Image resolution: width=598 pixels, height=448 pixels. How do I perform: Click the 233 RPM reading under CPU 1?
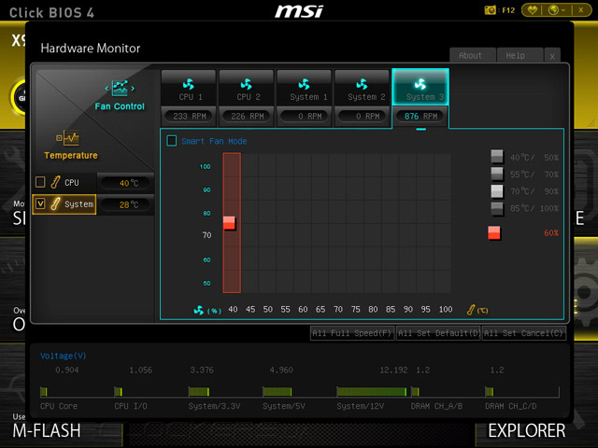tap(190, 116)
